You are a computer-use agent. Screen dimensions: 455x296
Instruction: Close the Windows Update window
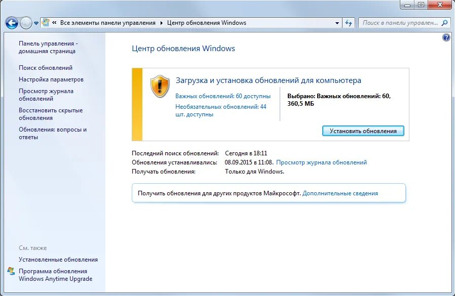coord(440,5)
